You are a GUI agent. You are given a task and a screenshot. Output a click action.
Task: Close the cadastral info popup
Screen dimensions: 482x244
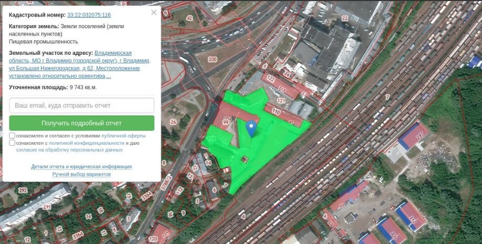(x=154, y=12)
